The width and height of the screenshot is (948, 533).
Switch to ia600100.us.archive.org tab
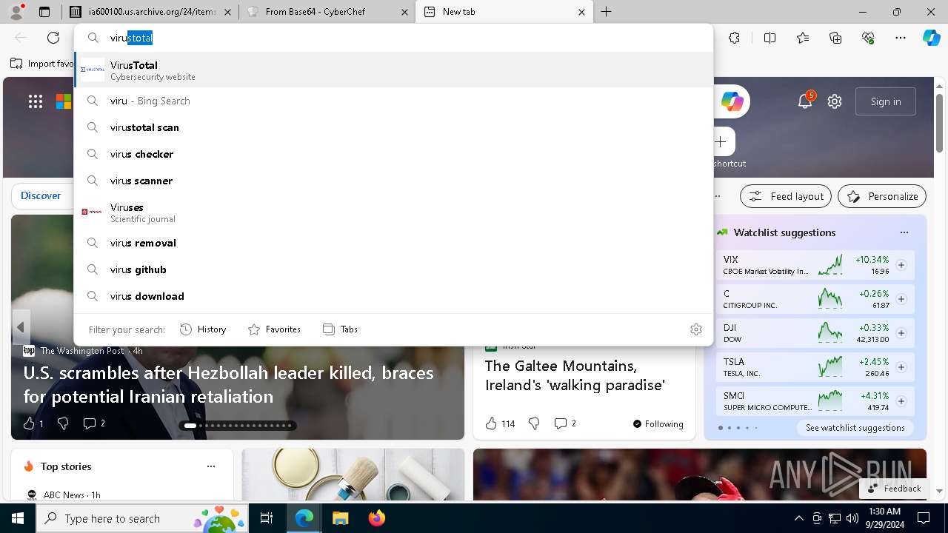pos(150,12)
